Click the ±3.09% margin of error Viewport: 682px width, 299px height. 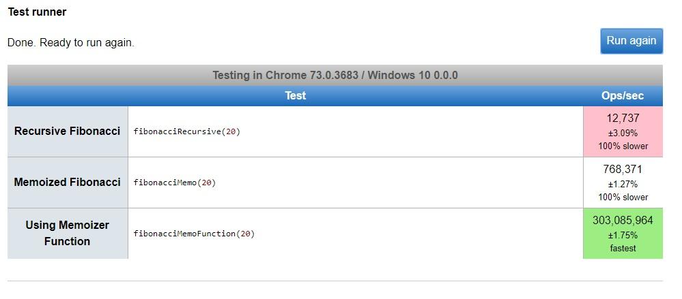(x=623, y=133)
